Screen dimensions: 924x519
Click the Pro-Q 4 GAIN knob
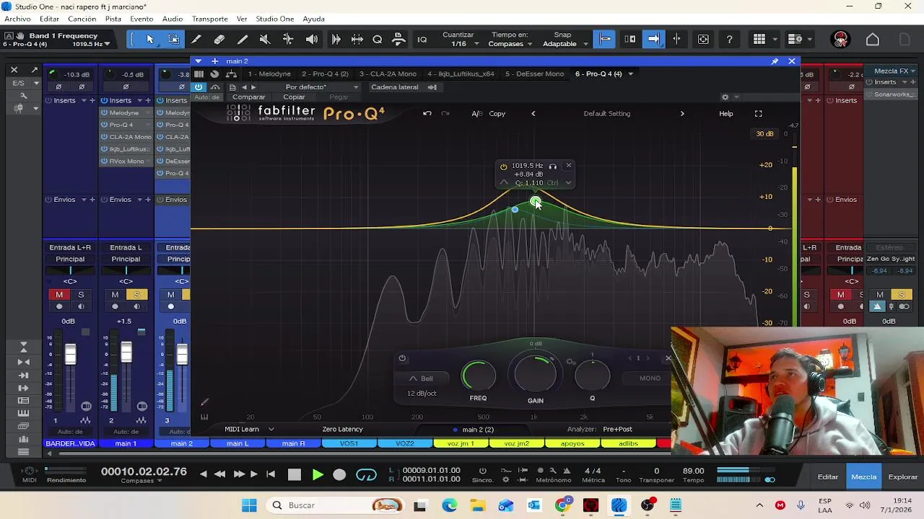pyautogui.click(x=535, y=373)
